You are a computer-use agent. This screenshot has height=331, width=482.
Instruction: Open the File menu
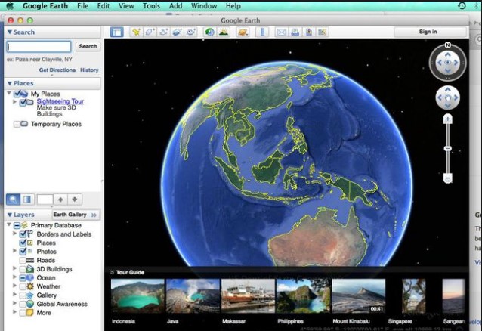(82, 6)
